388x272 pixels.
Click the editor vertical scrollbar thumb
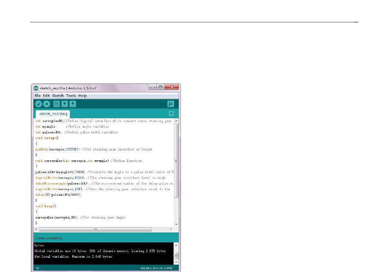tap(176, 161)
